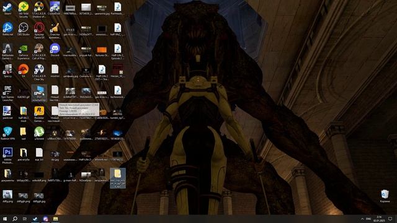Select the GeForce Experience shortcut
Viewport: 397px width, 223px height.
(24, 51)
